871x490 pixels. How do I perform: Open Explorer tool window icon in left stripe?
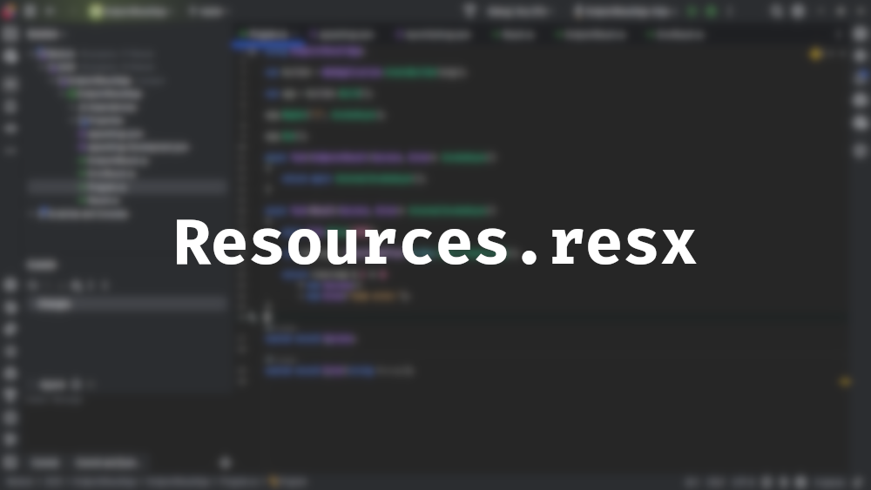point(10,34)
